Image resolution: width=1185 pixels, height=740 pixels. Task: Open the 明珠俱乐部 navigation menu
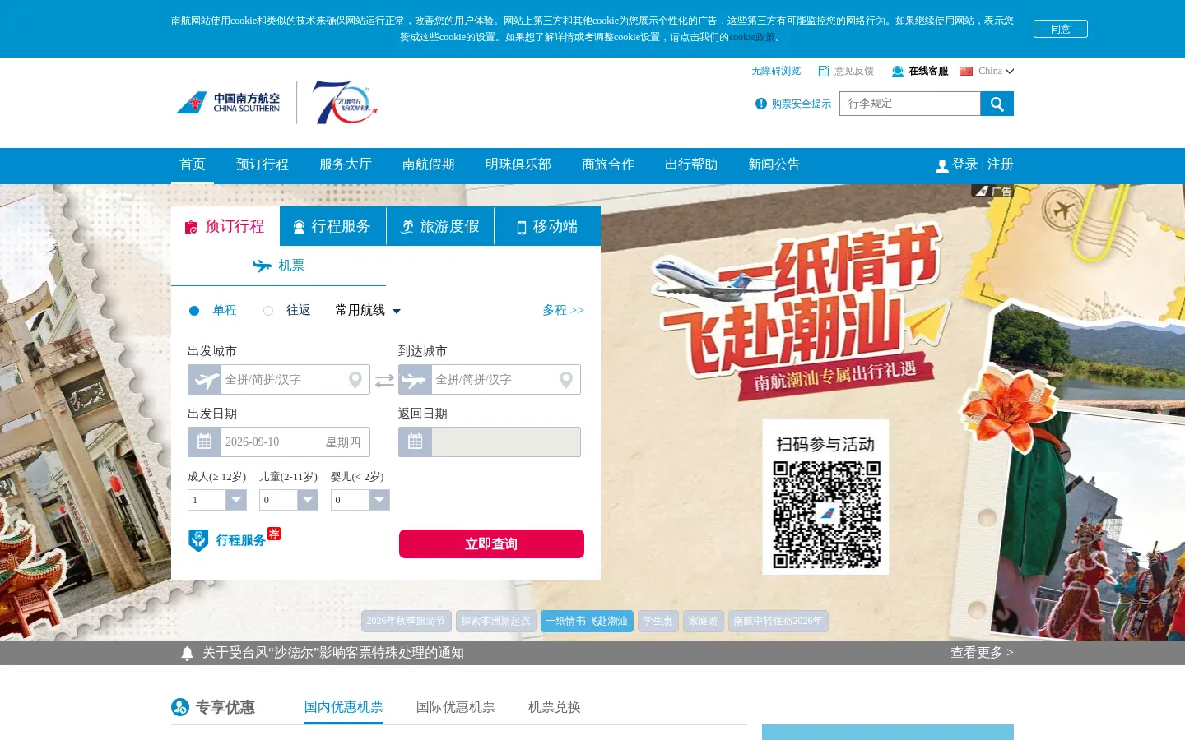[518, 165]
